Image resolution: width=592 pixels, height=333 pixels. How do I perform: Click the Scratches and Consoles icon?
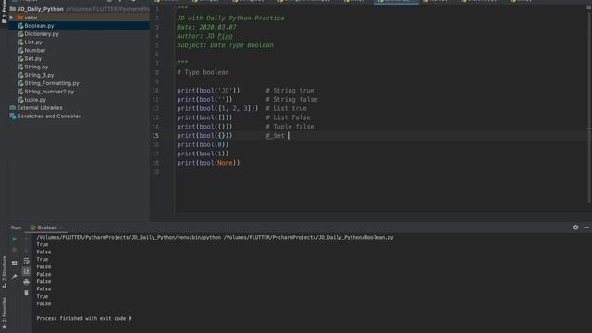12,117
